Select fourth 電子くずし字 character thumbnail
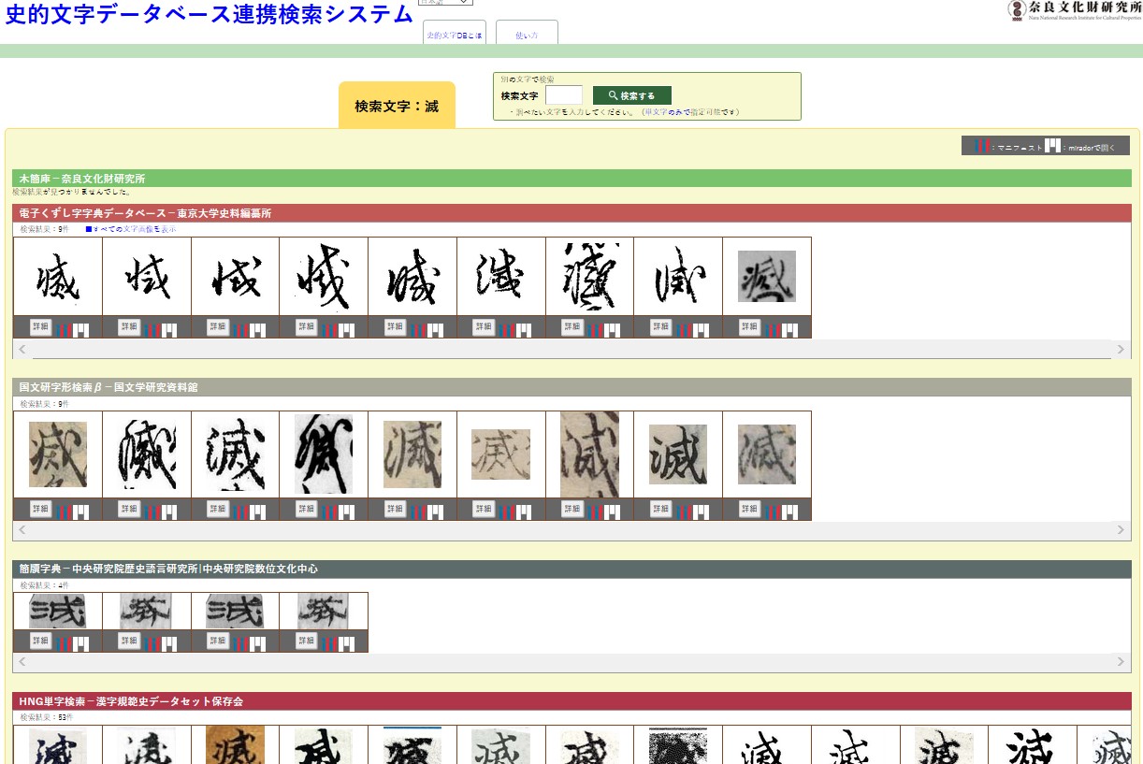The height and width of the screenshot is (764, 1143). (324, 279)
